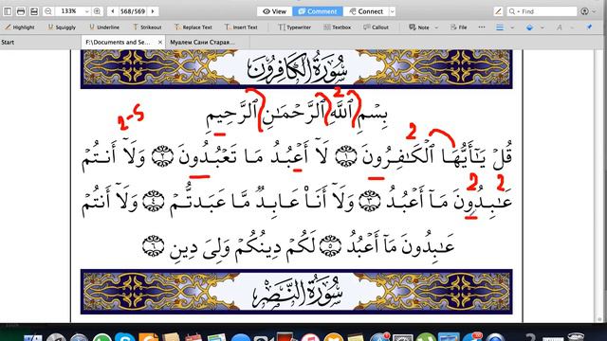This screenshot has width=607, height=341.
Task: Zoom in with the plus magnifier
Action: click(97, 11)
